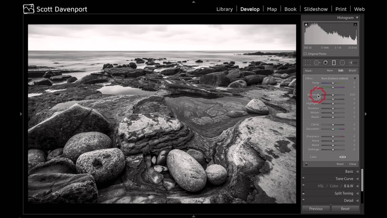Select the Adjustment Brush tool
The width and height of the screenshot is (387, 218).
353,63
